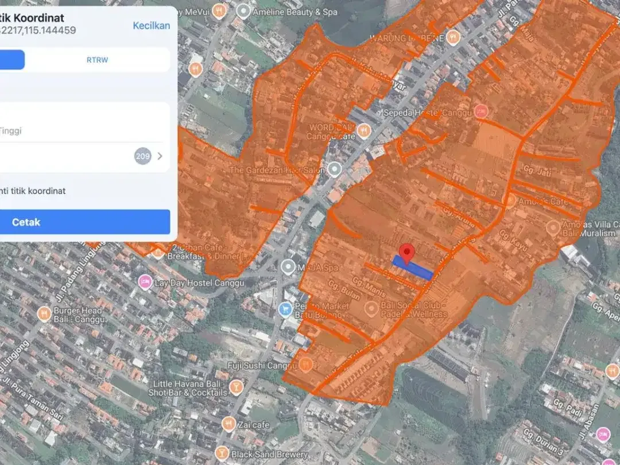Click the pink lodging icon near Jl. Abasan
This screenshot has width=620, height=465.
click(x=602, y=434)
